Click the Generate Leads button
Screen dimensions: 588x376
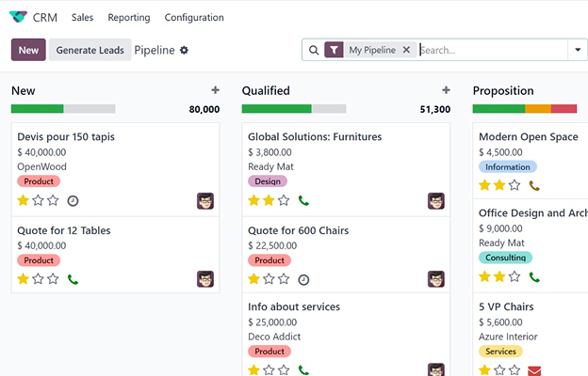(x=90, y=50)
